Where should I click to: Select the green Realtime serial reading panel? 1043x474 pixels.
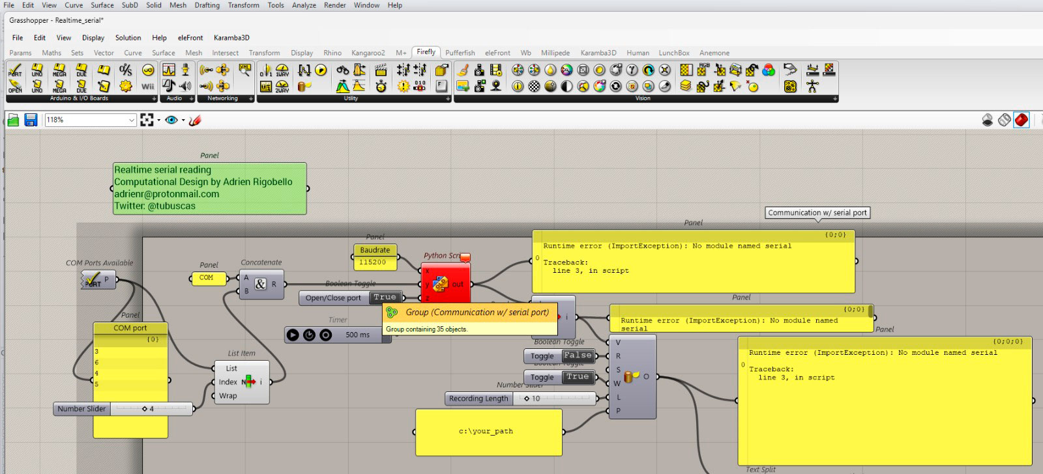pos(209,188)
